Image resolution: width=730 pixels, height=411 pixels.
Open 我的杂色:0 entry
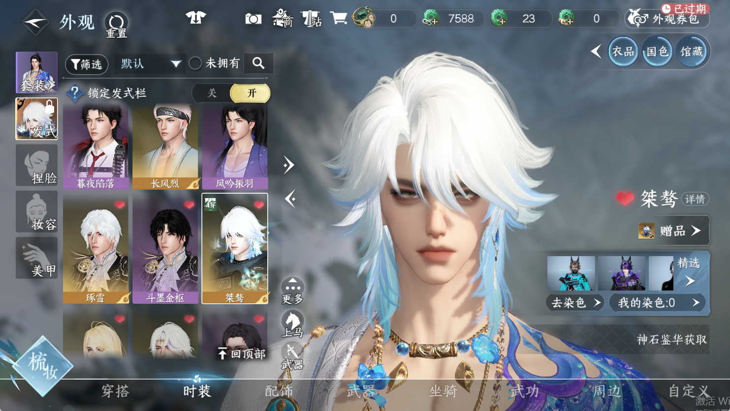pos(658,303)
